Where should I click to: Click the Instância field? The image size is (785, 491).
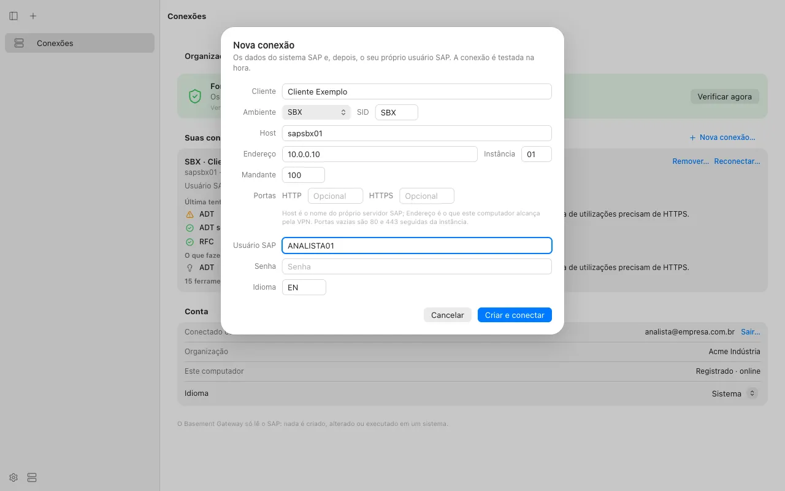[537, 154]
